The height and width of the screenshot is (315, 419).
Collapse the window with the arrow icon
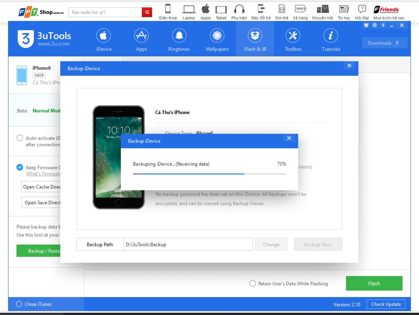(x=383, y=25)
